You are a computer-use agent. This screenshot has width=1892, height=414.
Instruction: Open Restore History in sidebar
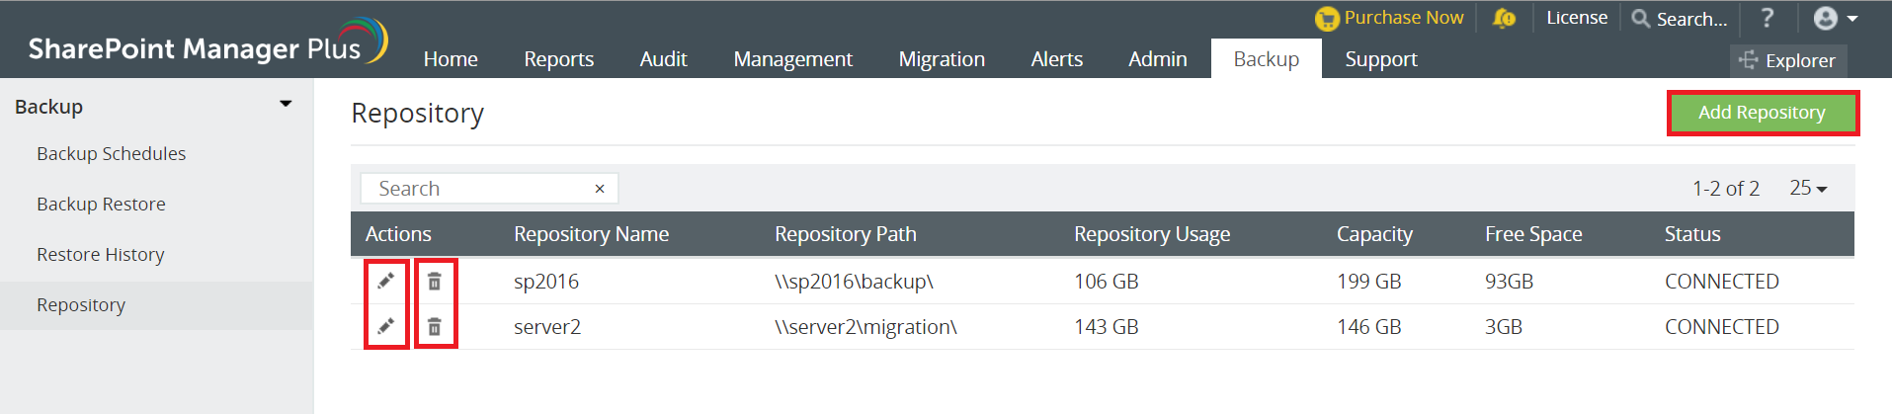click(x=101, y=255)
